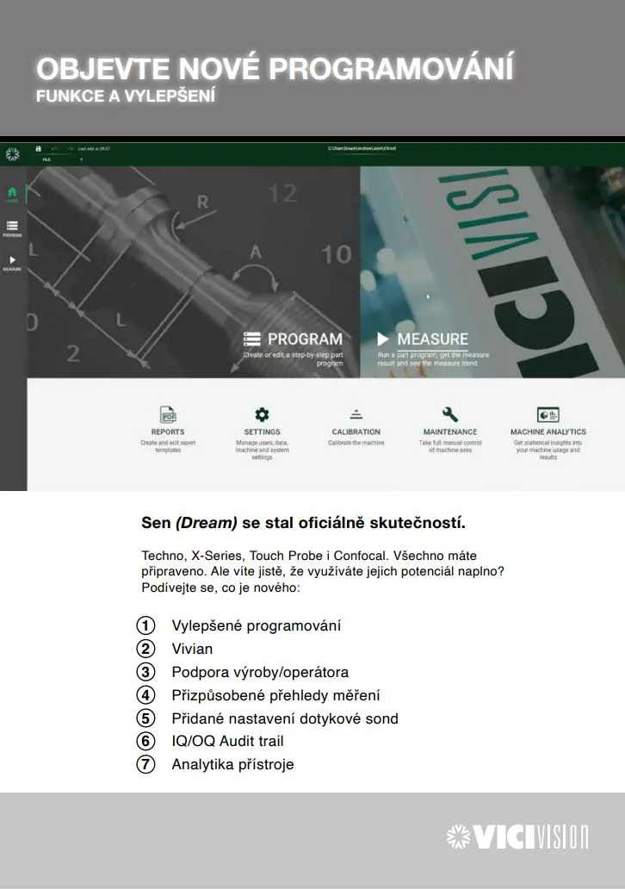Click list item 'Podpora výroby/operátora'

260,673
